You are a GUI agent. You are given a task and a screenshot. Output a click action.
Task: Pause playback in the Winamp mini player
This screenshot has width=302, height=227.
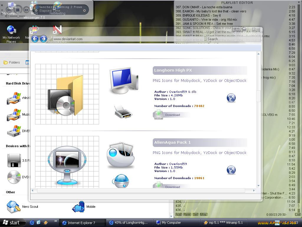(17, 9)
